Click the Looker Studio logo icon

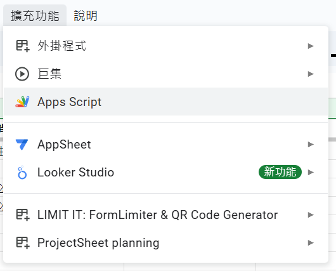tap(22, 173)
